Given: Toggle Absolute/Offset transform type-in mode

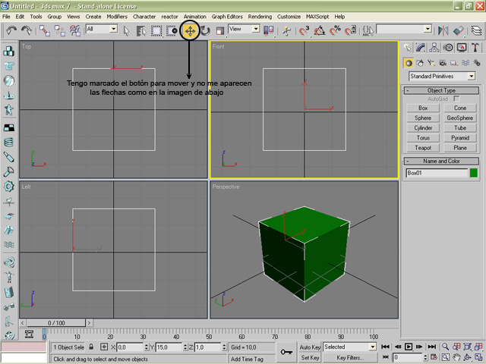Looking at the screenshot, I should 104,347.
